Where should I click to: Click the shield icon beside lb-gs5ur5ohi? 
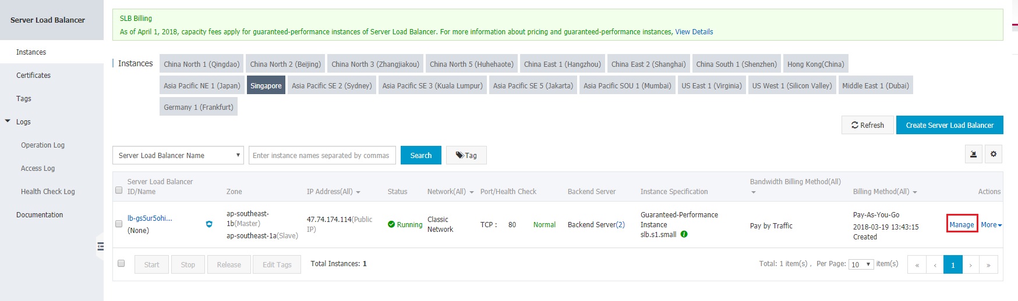tap(209, 224)
